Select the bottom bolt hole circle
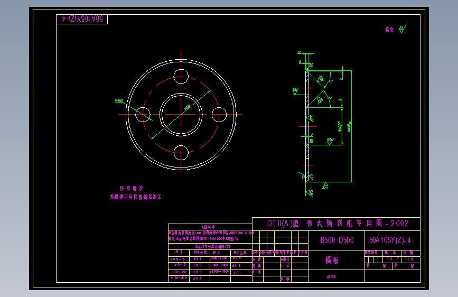Screen dimensions: 458x297 (181, 153)
